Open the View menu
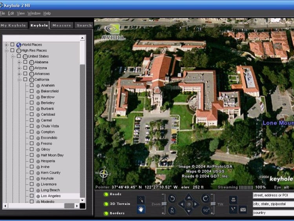 point(21,13)
